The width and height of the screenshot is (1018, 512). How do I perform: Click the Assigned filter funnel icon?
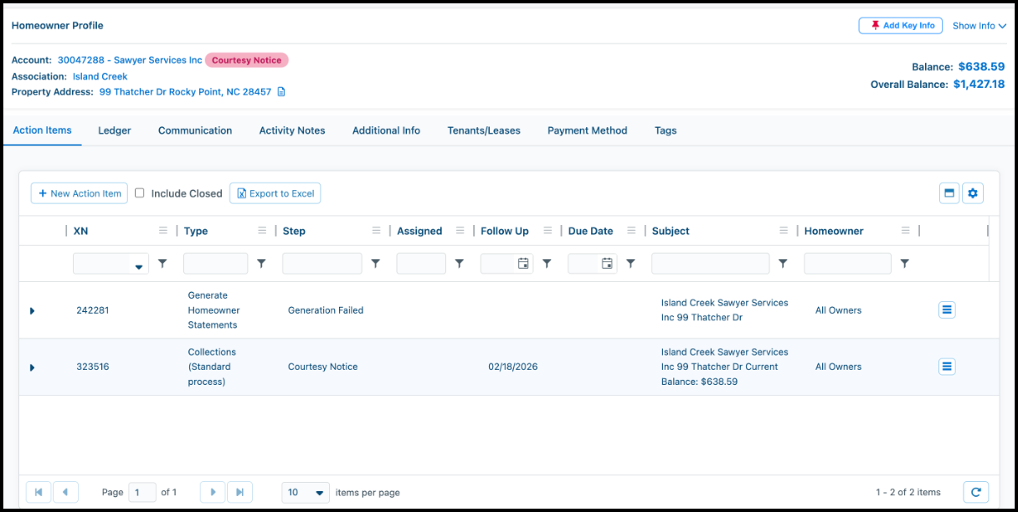460,264
